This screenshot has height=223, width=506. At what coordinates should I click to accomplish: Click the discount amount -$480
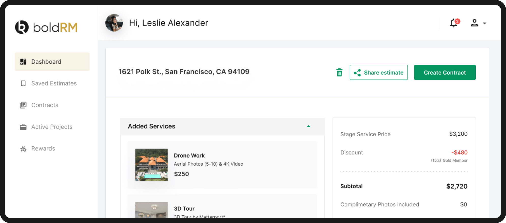(x=459, y=152)
